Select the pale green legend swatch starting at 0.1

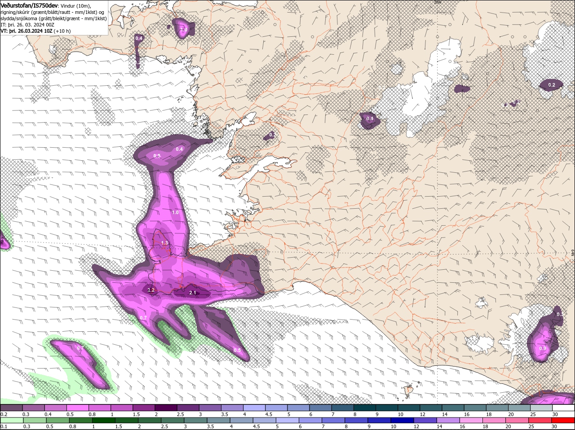pyautogui.click(x=11, y=421)
